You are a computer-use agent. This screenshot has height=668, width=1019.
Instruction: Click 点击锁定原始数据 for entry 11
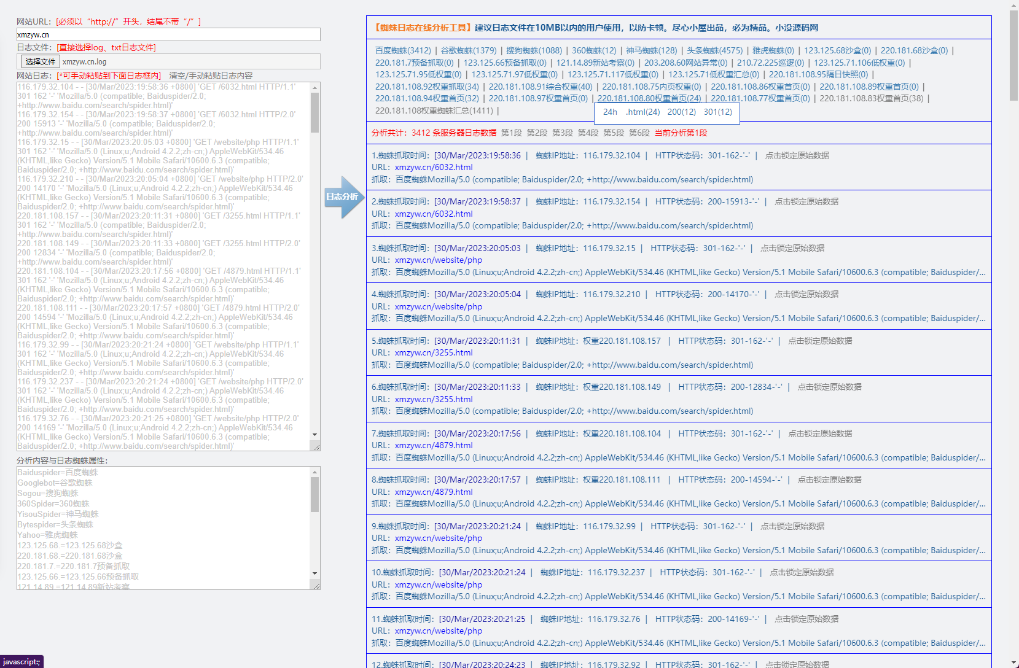[806, 619]
